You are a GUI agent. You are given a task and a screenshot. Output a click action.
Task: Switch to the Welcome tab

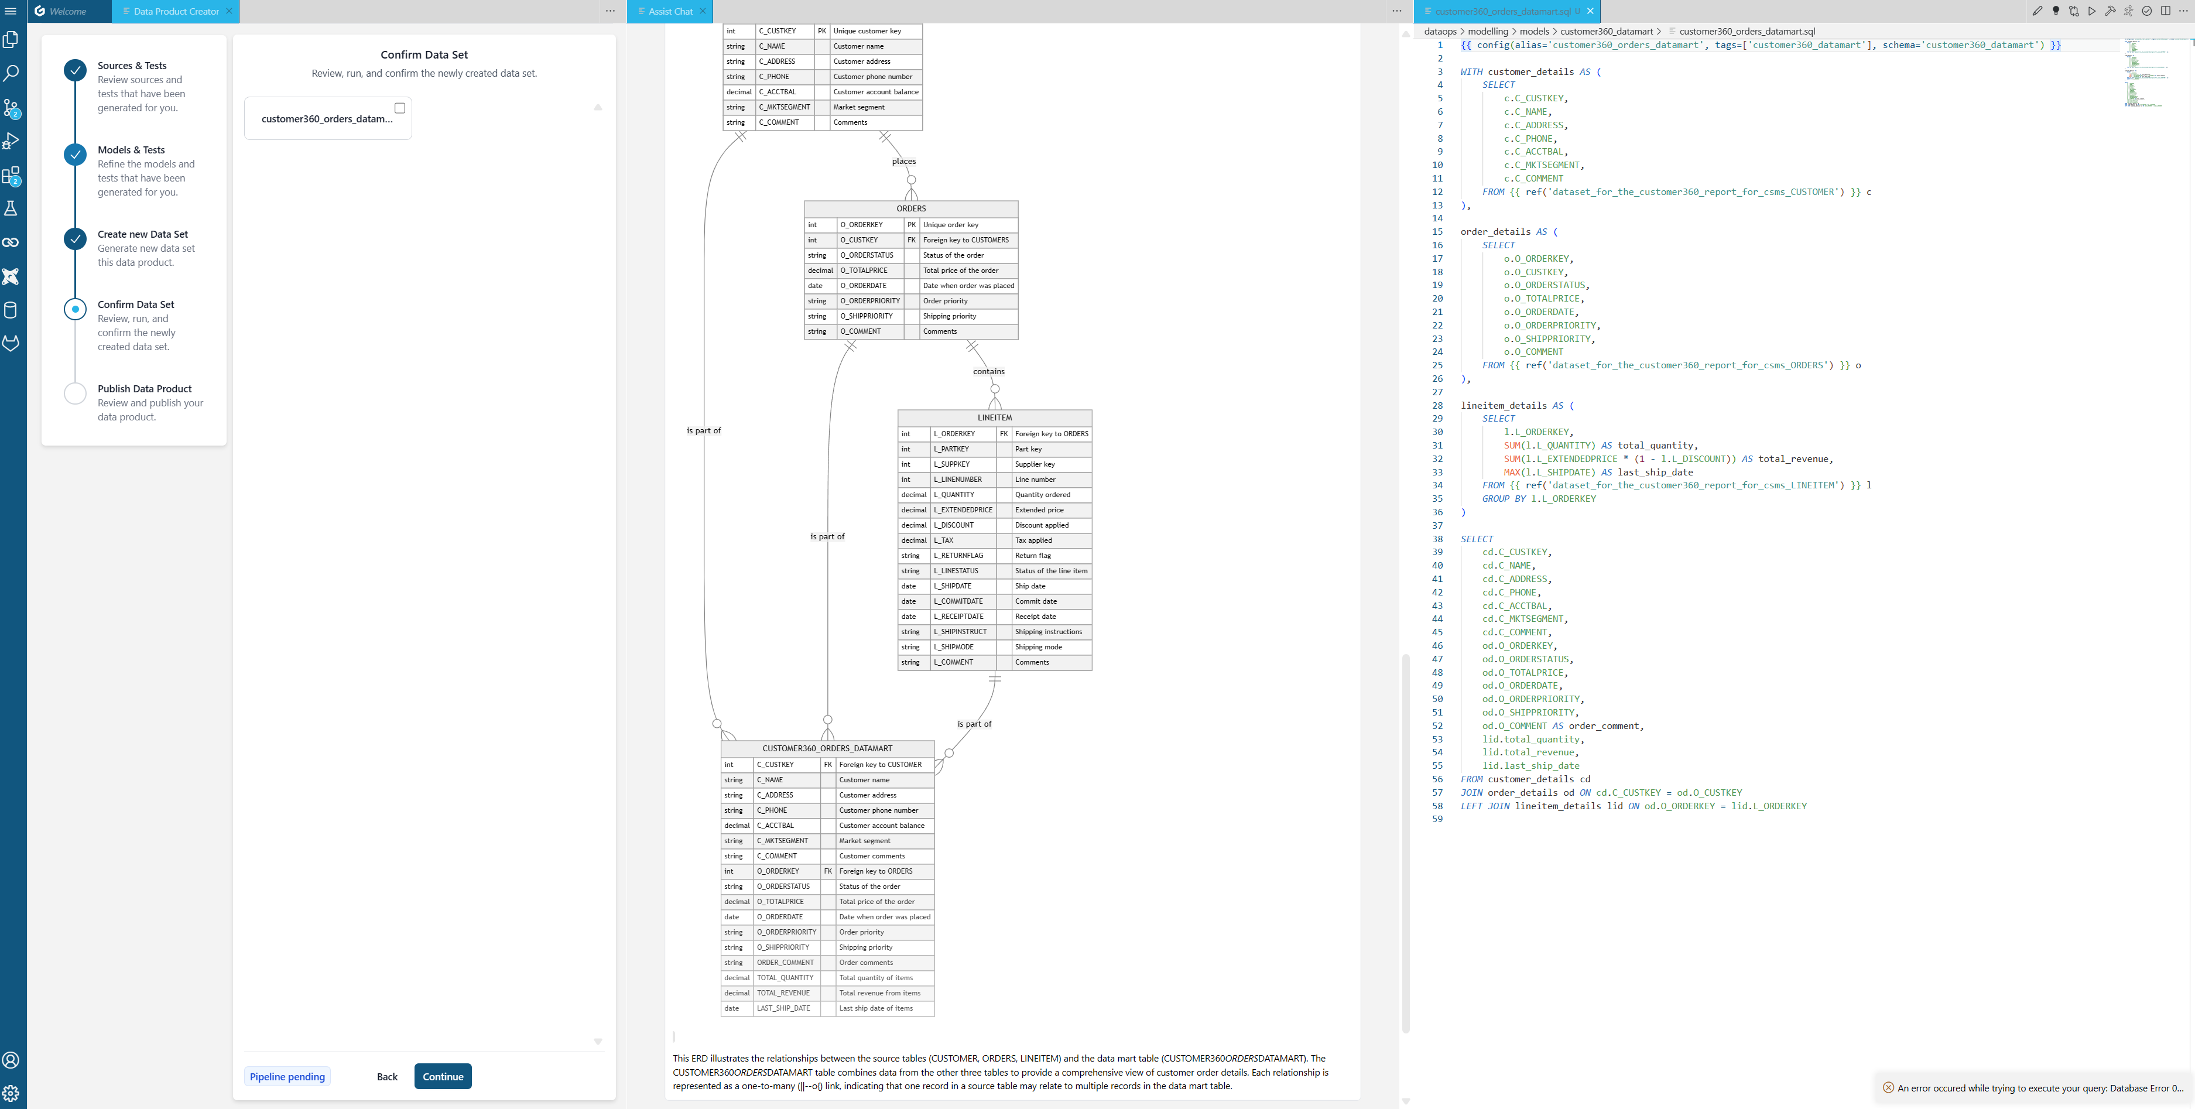tap(68, 11)
